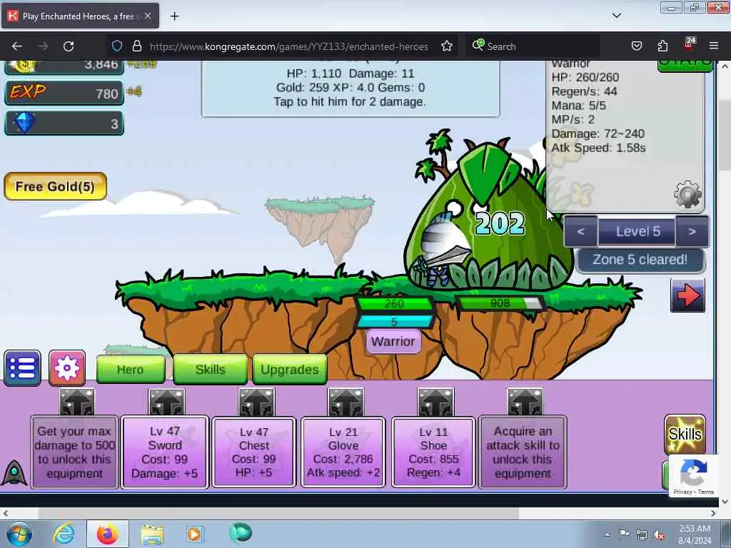Image resolution: width=731 pixels, height=548 pixels.
Task: Click the Kongregate URL address bar
Action: pos(288,46)
